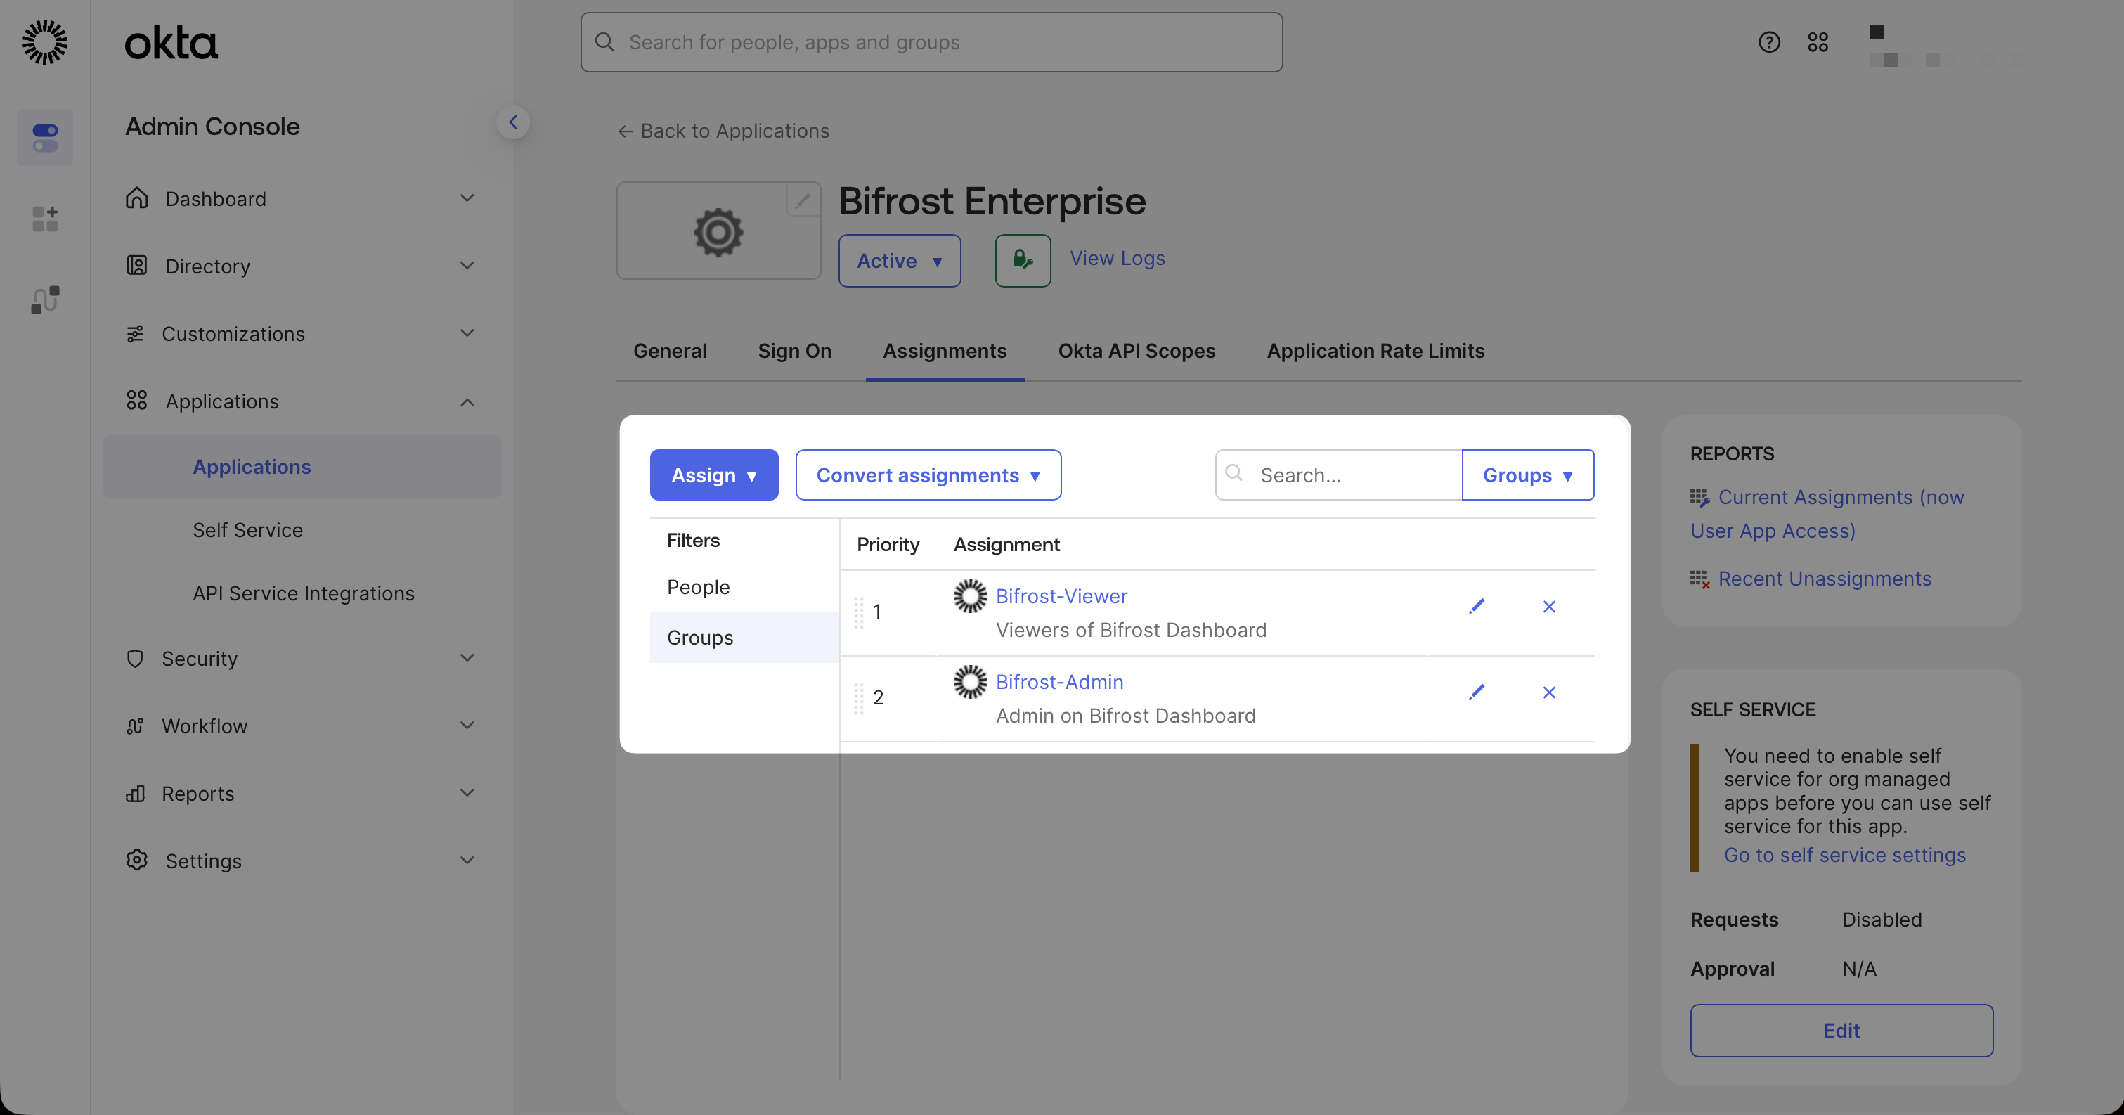Select the Groups filter in Filters list
This screenshot has width=2124, height=1115.
pos(744,638)
